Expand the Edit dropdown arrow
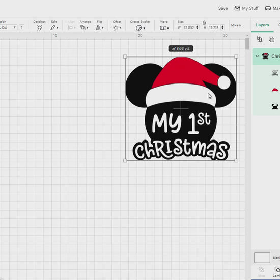Viewport: 280px width, 280px height. 58,27
